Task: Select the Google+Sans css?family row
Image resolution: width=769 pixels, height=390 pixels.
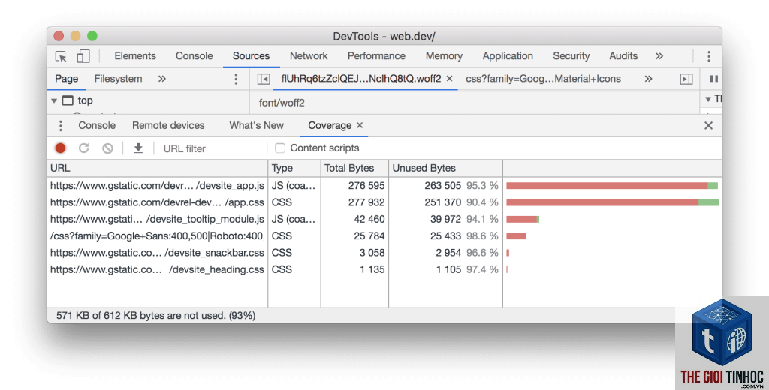Action: 384,235
